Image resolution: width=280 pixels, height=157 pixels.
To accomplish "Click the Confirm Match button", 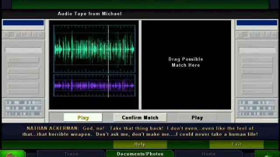I will 140,118.
